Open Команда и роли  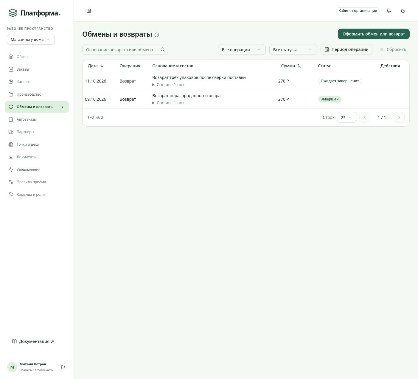tap(37, 194)
